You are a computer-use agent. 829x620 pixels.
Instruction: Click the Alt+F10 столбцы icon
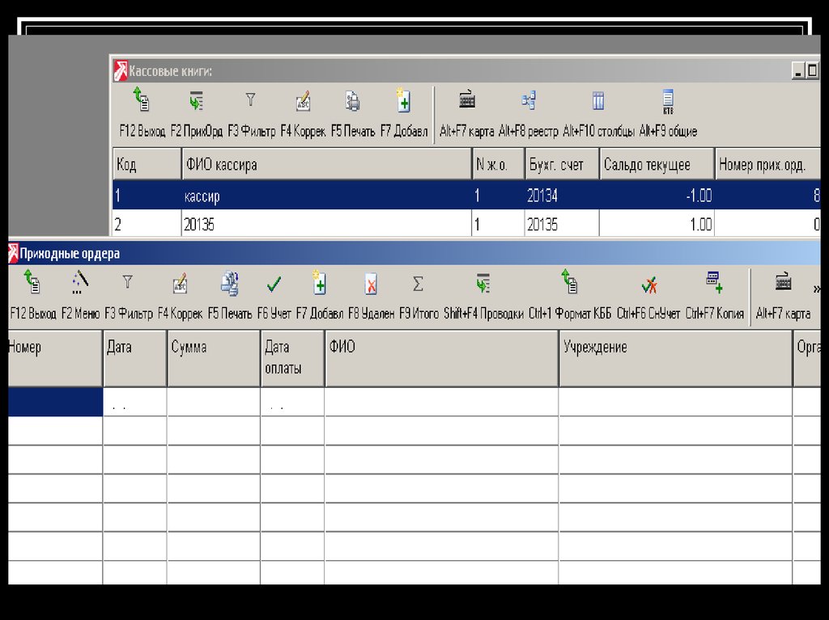click(598, 102)
